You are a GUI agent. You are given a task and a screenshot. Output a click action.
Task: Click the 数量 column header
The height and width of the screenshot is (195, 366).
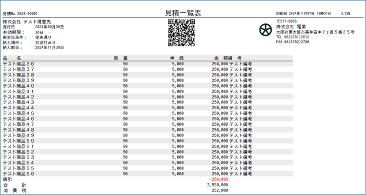click(121, 58)
